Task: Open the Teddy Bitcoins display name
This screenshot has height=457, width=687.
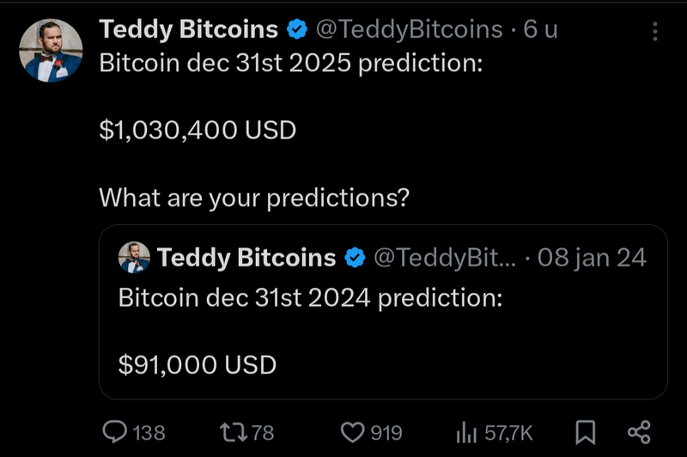Action: click(189, 30)
